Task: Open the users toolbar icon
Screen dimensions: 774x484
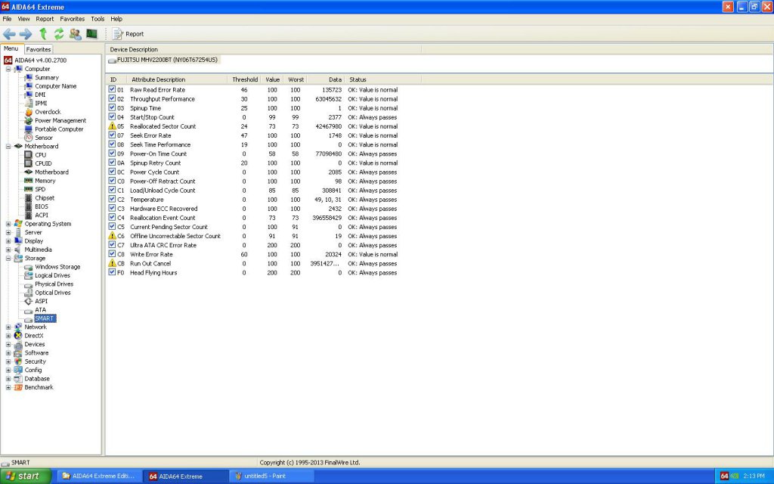Action: (x=76, y=34)
